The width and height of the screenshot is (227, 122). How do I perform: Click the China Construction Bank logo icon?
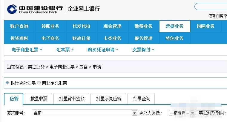(x=12, y=9)
